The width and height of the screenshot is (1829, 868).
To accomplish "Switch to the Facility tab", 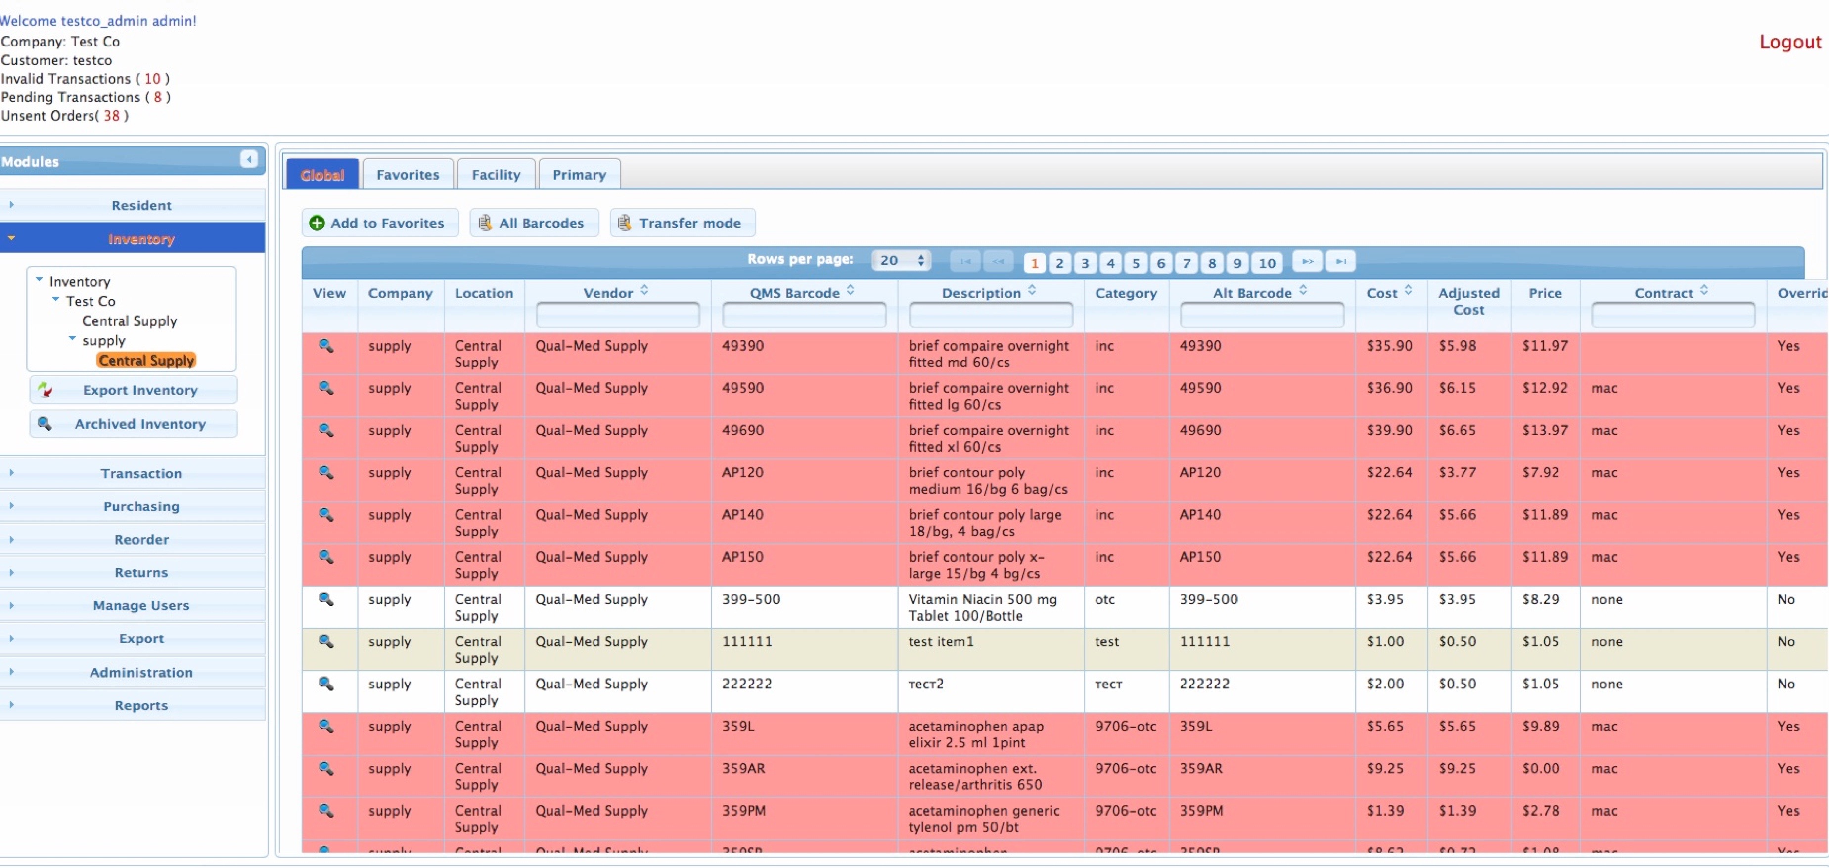I will click(496, 175).
